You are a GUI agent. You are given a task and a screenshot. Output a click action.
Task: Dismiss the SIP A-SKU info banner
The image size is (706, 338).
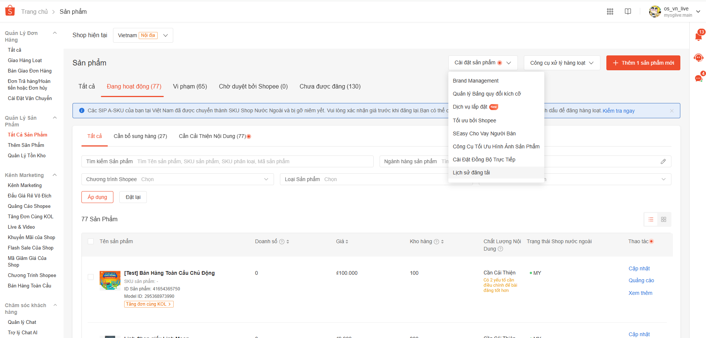[672, 110]
